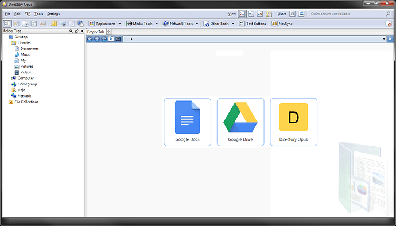Switch to the list view mode icon beside View
The width and height of the screenshot is (396, 226).
pyautogui.click(x=242, y=14)
